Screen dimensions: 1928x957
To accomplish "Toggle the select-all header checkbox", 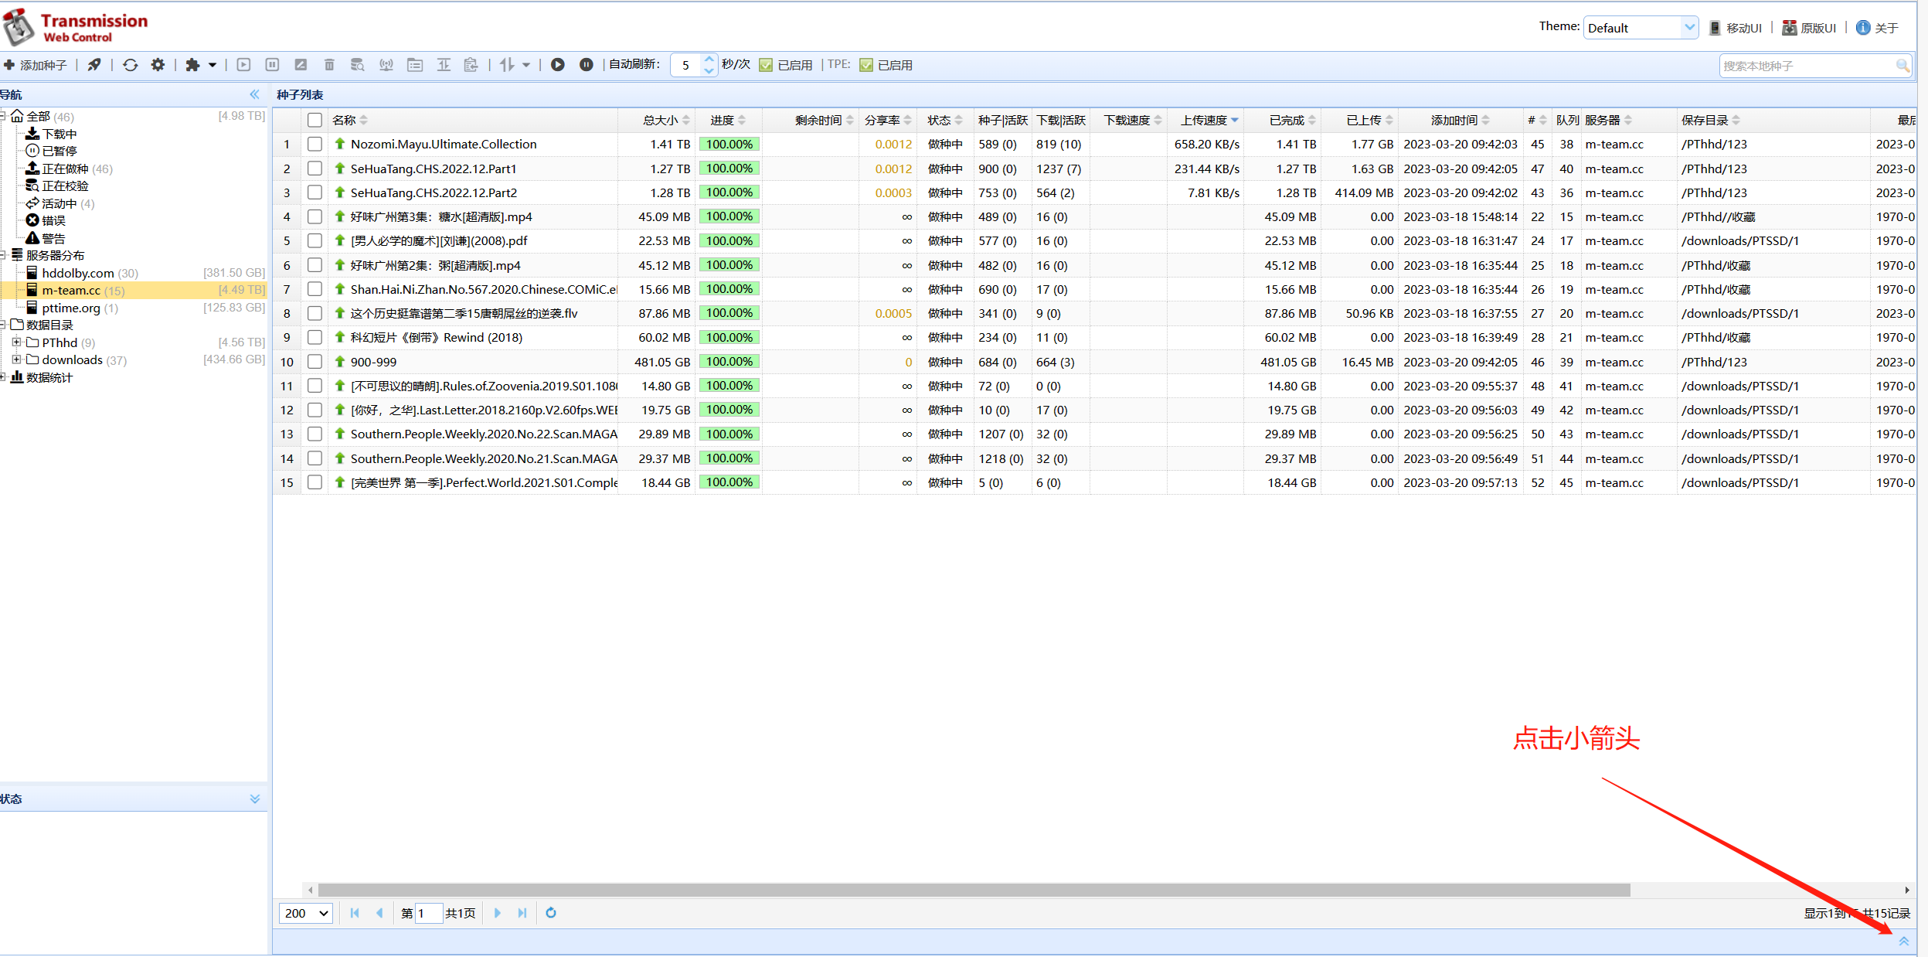I will [315, 120].
